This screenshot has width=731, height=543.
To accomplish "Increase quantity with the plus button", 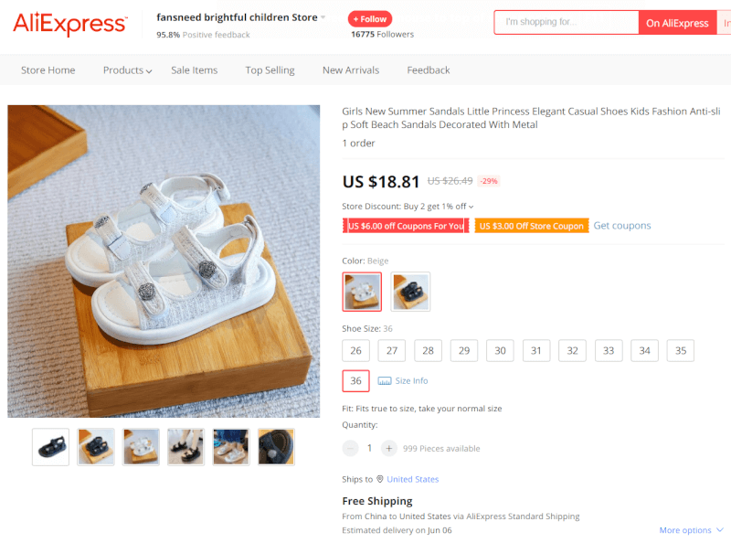I will point(389,448).
